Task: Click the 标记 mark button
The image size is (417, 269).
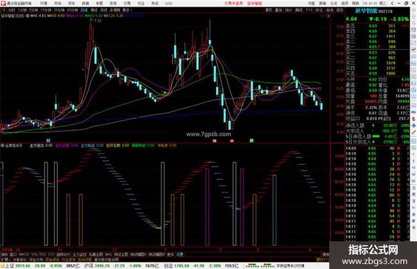Action: [319, 10]
